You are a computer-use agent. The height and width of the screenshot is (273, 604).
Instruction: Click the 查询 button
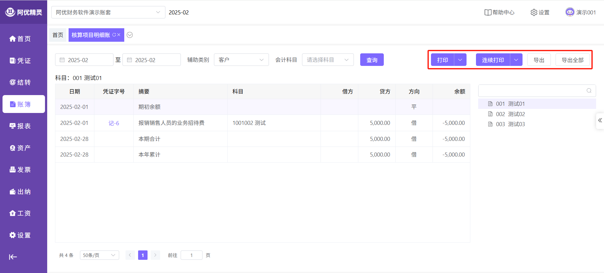pyautogui.click(x=372, y=60)
